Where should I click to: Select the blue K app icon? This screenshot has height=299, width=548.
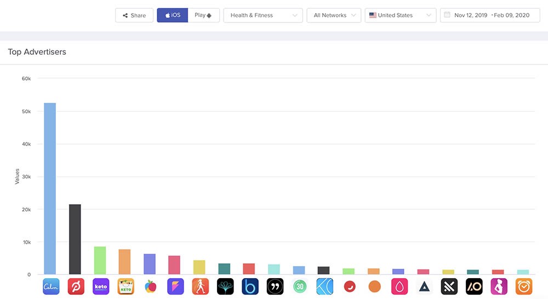[324, 286]
